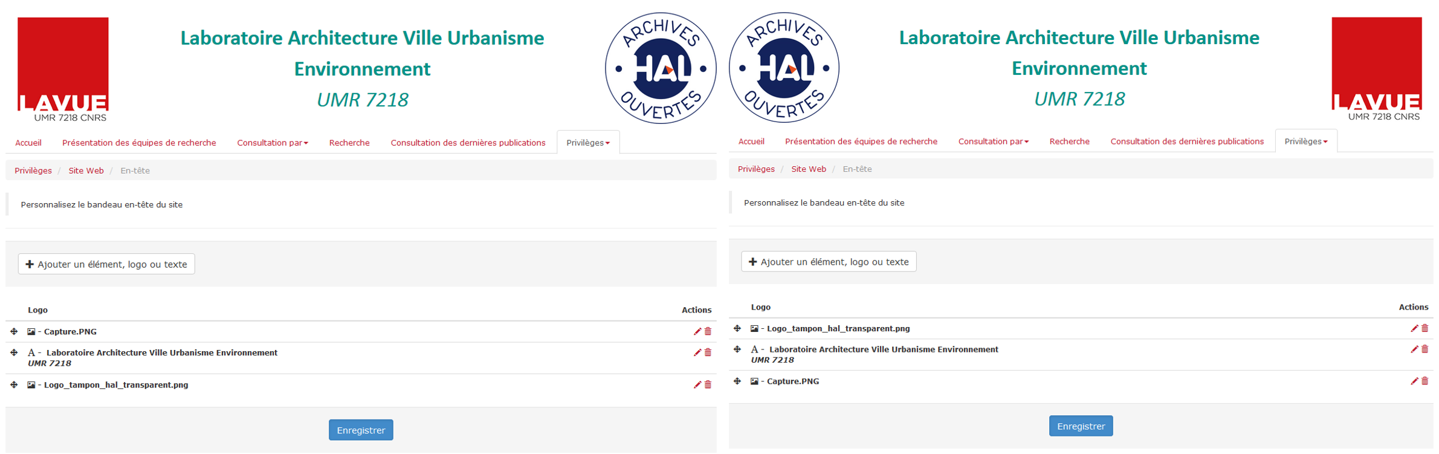
Task: Open Consultation des dernières publications, left panel
Action: pos(468,143)
